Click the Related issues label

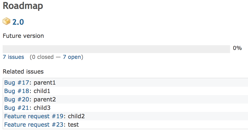tap(23, 71)
